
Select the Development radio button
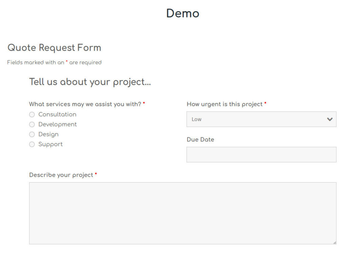[x=32, y=124]
